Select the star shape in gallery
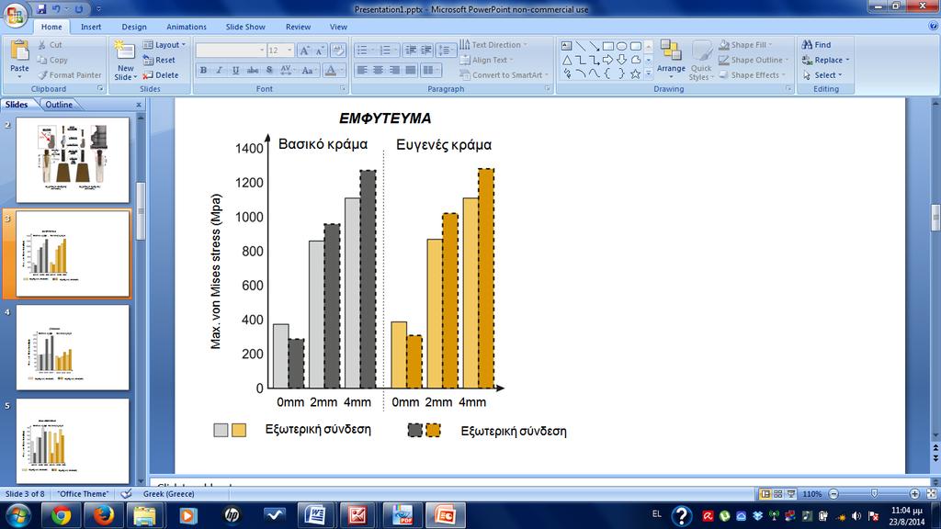This screenshot has width=941, height=529. coord(635,73)
